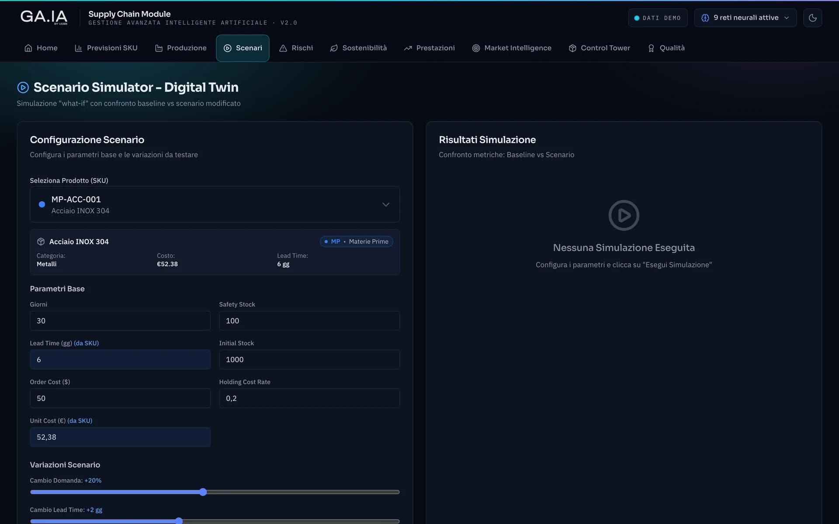Click the MP Materie Prime badge
This screenshot has height=524, width=839.
(356, 241)
